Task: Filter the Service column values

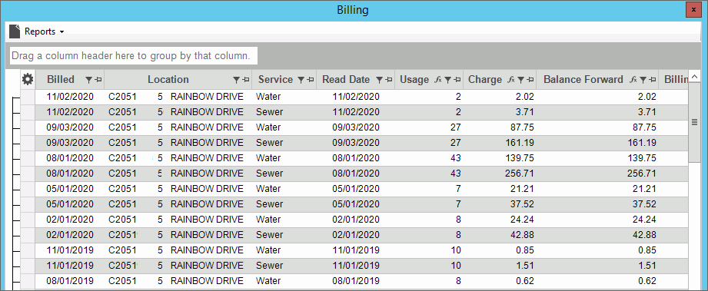Action: coord(301,80)
